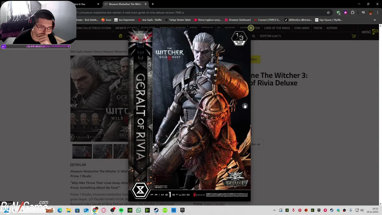
Task: Open the Connect | FIERCE G... bookmark
Action: point(267,20)
